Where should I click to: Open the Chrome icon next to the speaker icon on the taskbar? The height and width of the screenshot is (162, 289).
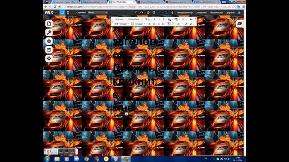point(86,159)
